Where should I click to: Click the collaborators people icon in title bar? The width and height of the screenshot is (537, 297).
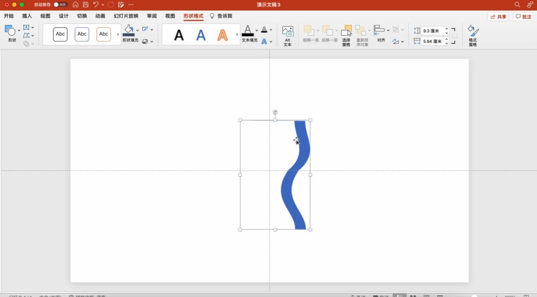[x=530, y=4]
